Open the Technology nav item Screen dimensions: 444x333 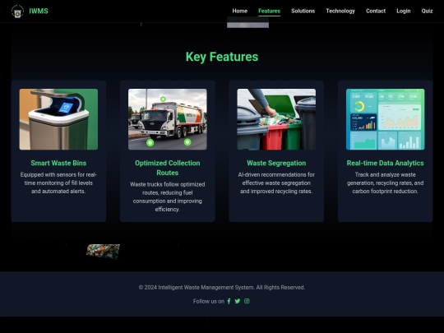click(x=340, y=11)
